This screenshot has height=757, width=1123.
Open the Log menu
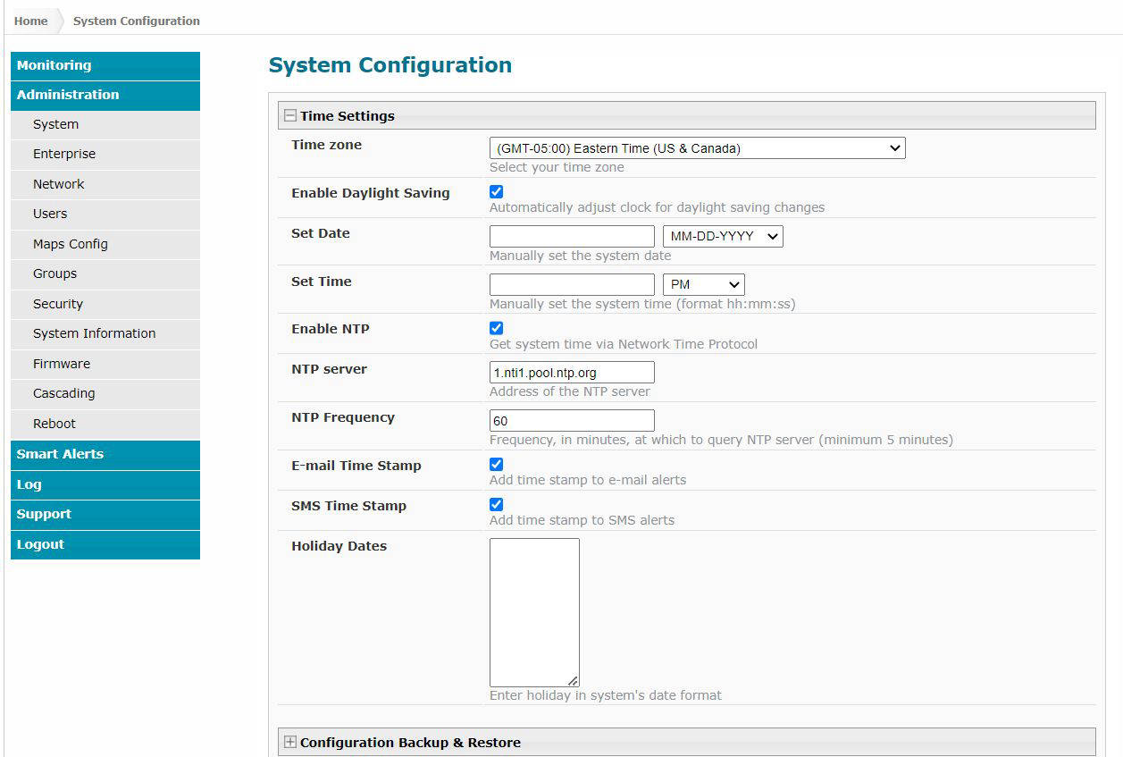click(x=105, y=484)
